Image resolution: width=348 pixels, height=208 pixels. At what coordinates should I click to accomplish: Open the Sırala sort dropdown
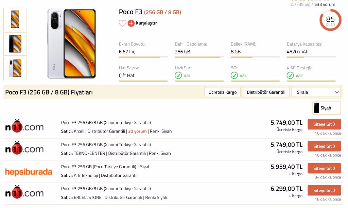tap(316, 92)
